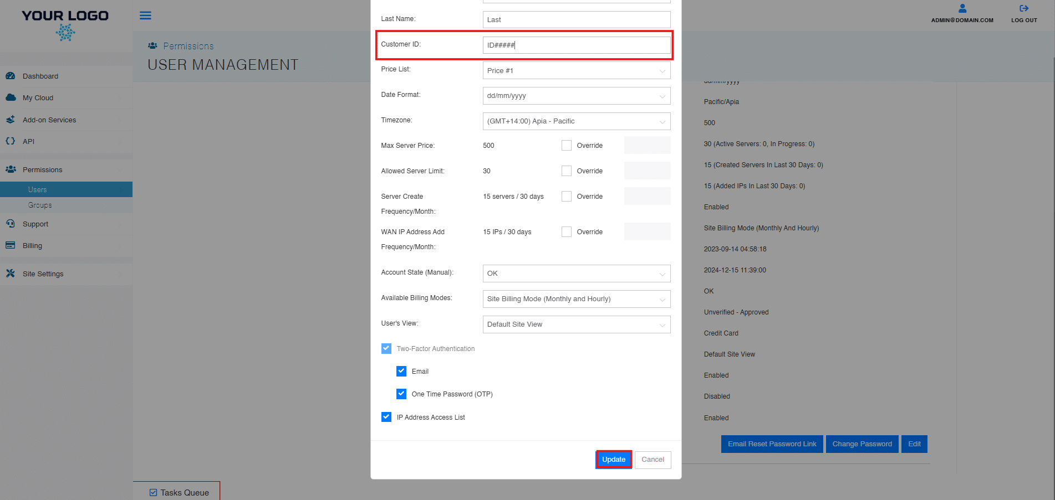Click the Support headset icon
This screenshot has height=500, width=1055.
(x=11, y=224)
